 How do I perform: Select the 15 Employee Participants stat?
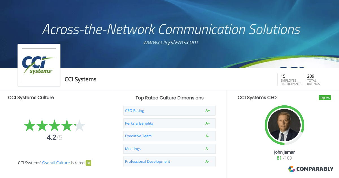point(290,79)
